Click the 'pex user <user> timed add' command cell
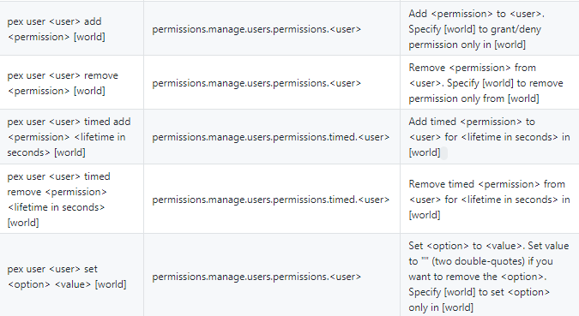 point(72,137)
